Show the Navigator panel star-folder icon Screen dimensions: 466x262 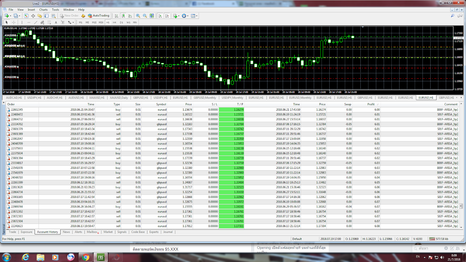tap(40, 16)
